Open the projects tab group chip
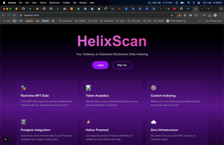 [29, 21]
